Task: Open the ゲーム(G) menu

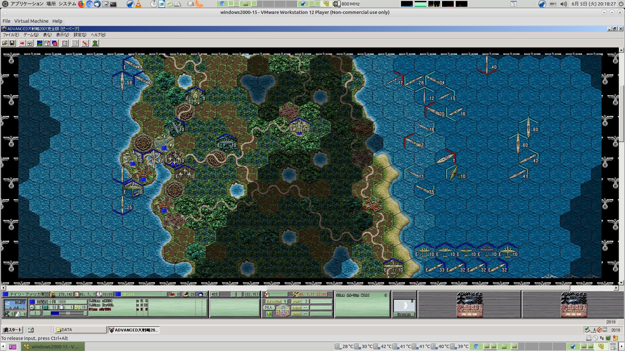Action: click(31, 35)
